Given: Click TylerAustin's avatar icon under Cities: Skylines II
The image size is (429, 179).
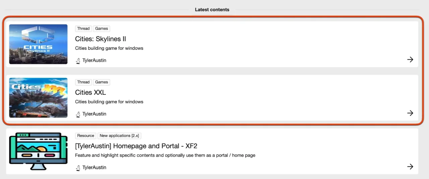Looking at the screenshot, I should [x=78, y=61].
